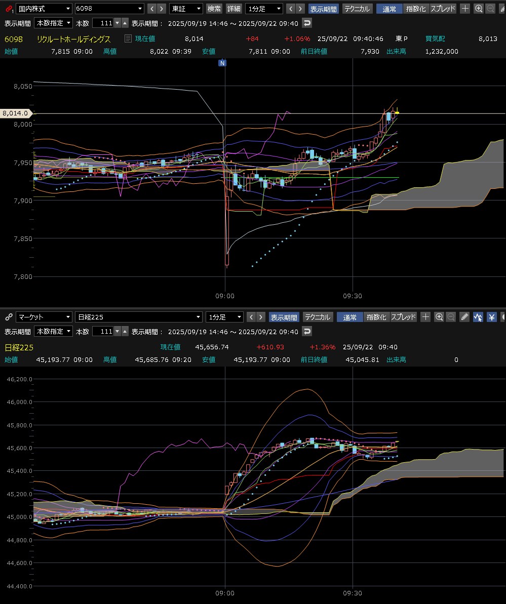
Task: Go to next stock code in top chart
Action: 162,9
